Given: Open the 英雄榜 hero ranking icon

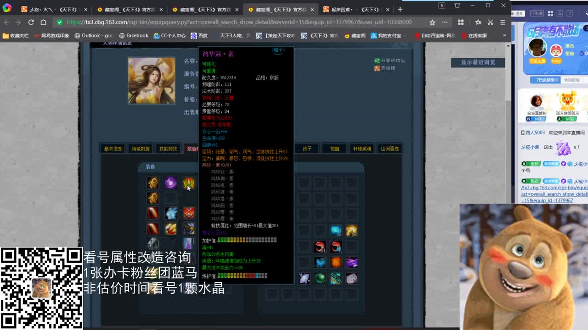Looking at the screenshot, I should (x=378, y=68).
